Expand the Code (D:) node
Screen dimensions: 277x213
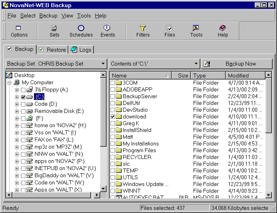pos(17,104)
